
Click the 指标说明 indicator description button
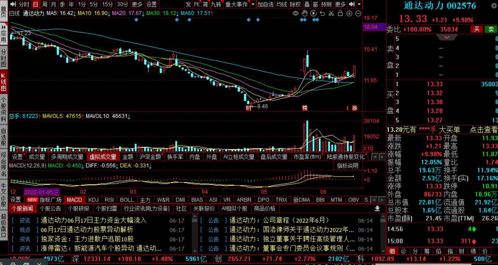[x=348, y=166]
